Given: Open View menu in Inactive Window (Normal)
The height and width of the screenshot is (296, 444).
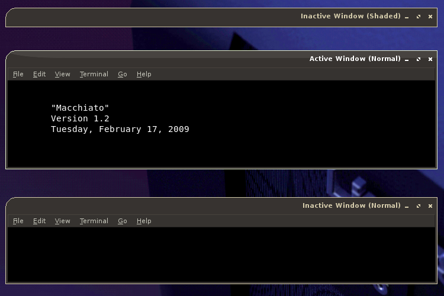Looking at the screenshot, I should click(62, 221).
